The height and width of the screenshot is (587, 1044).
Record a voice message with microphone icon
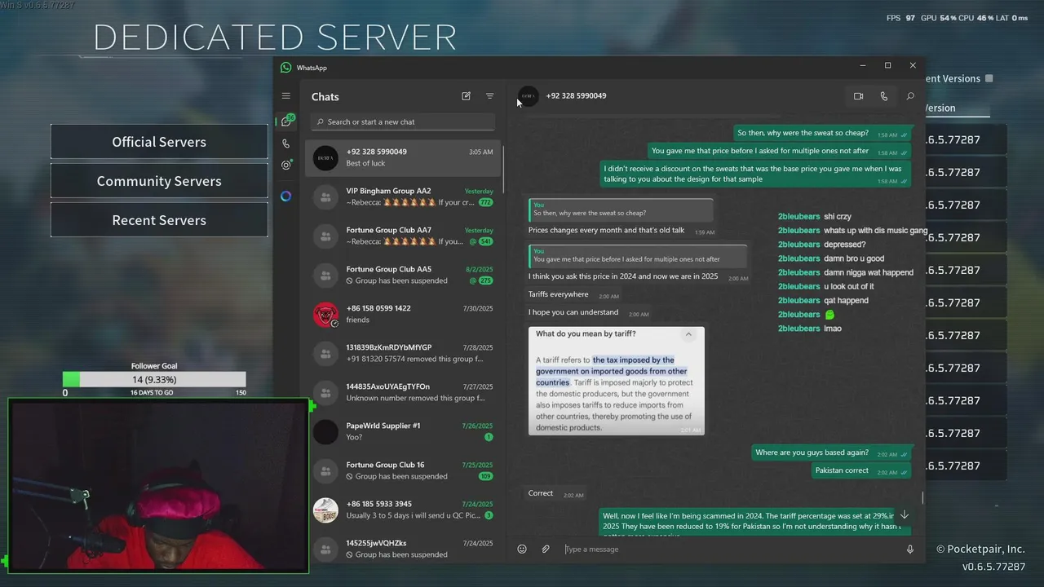[910, 549]
